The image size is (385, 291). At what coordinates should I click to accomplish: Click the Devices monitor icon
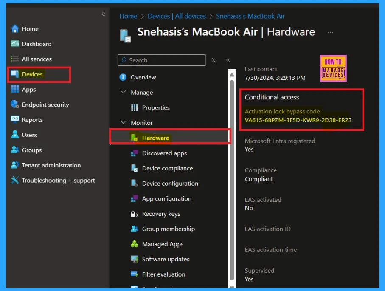pos(15,74)
